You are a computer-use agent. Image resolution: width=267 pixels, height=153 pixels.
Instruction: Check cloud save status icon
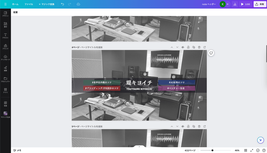pyautogui.click(x=78, y=4)
